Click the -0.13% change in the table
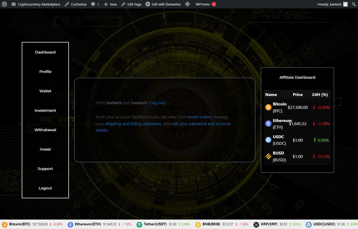Viewport: 358px width, 229px height. coord(321,156)
